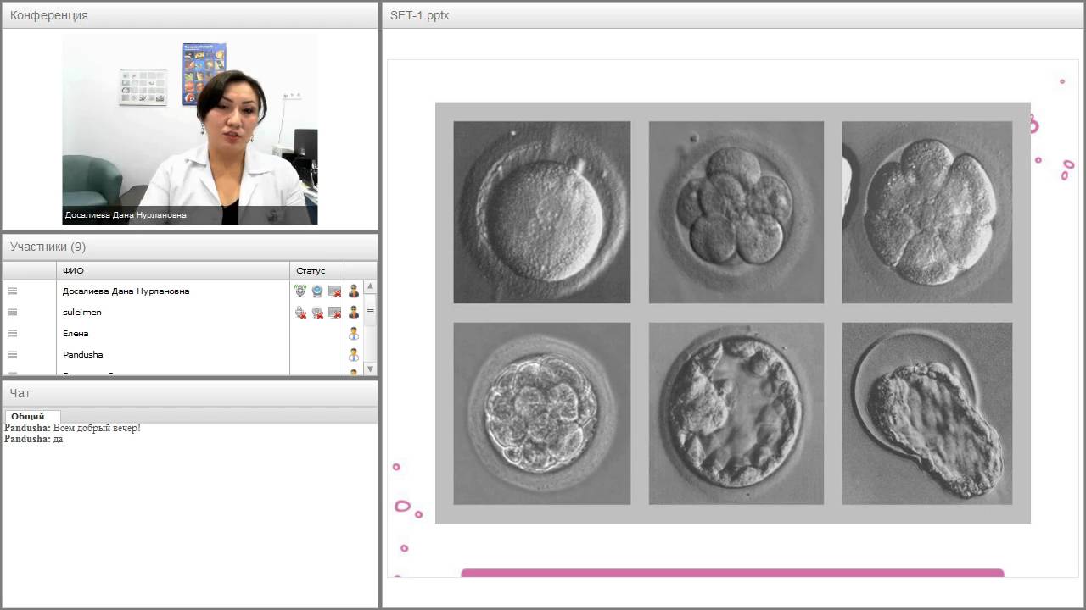Screen dimensions: 1086x610
Task: Click webcam icon for Досалиева Дана Нурлановна
Action: 317,291
